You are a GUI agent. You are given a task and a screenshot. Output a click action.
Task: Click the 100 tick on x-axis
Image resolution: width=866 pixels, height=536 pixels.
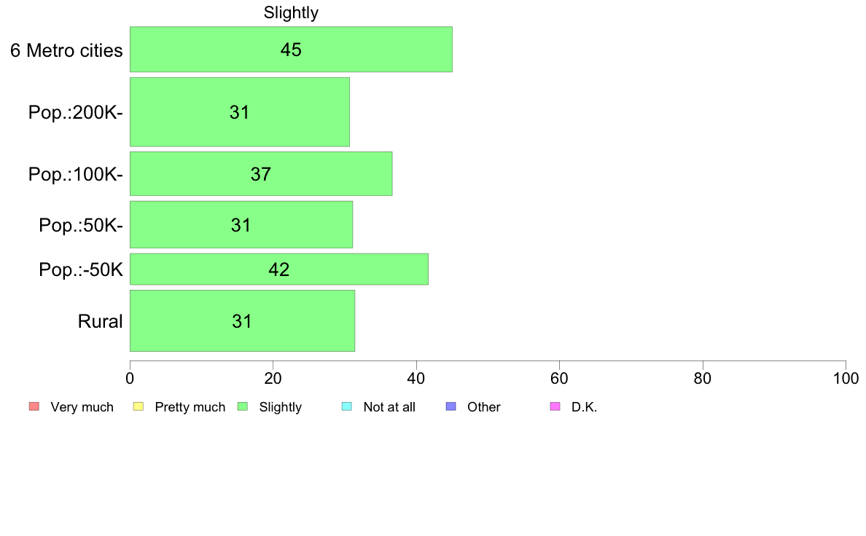coord(846,378)
